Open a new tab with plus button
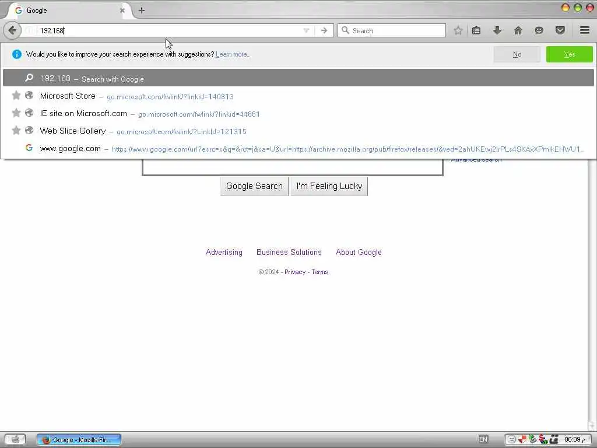Viewport: 597px width, 448px height. 142,10
